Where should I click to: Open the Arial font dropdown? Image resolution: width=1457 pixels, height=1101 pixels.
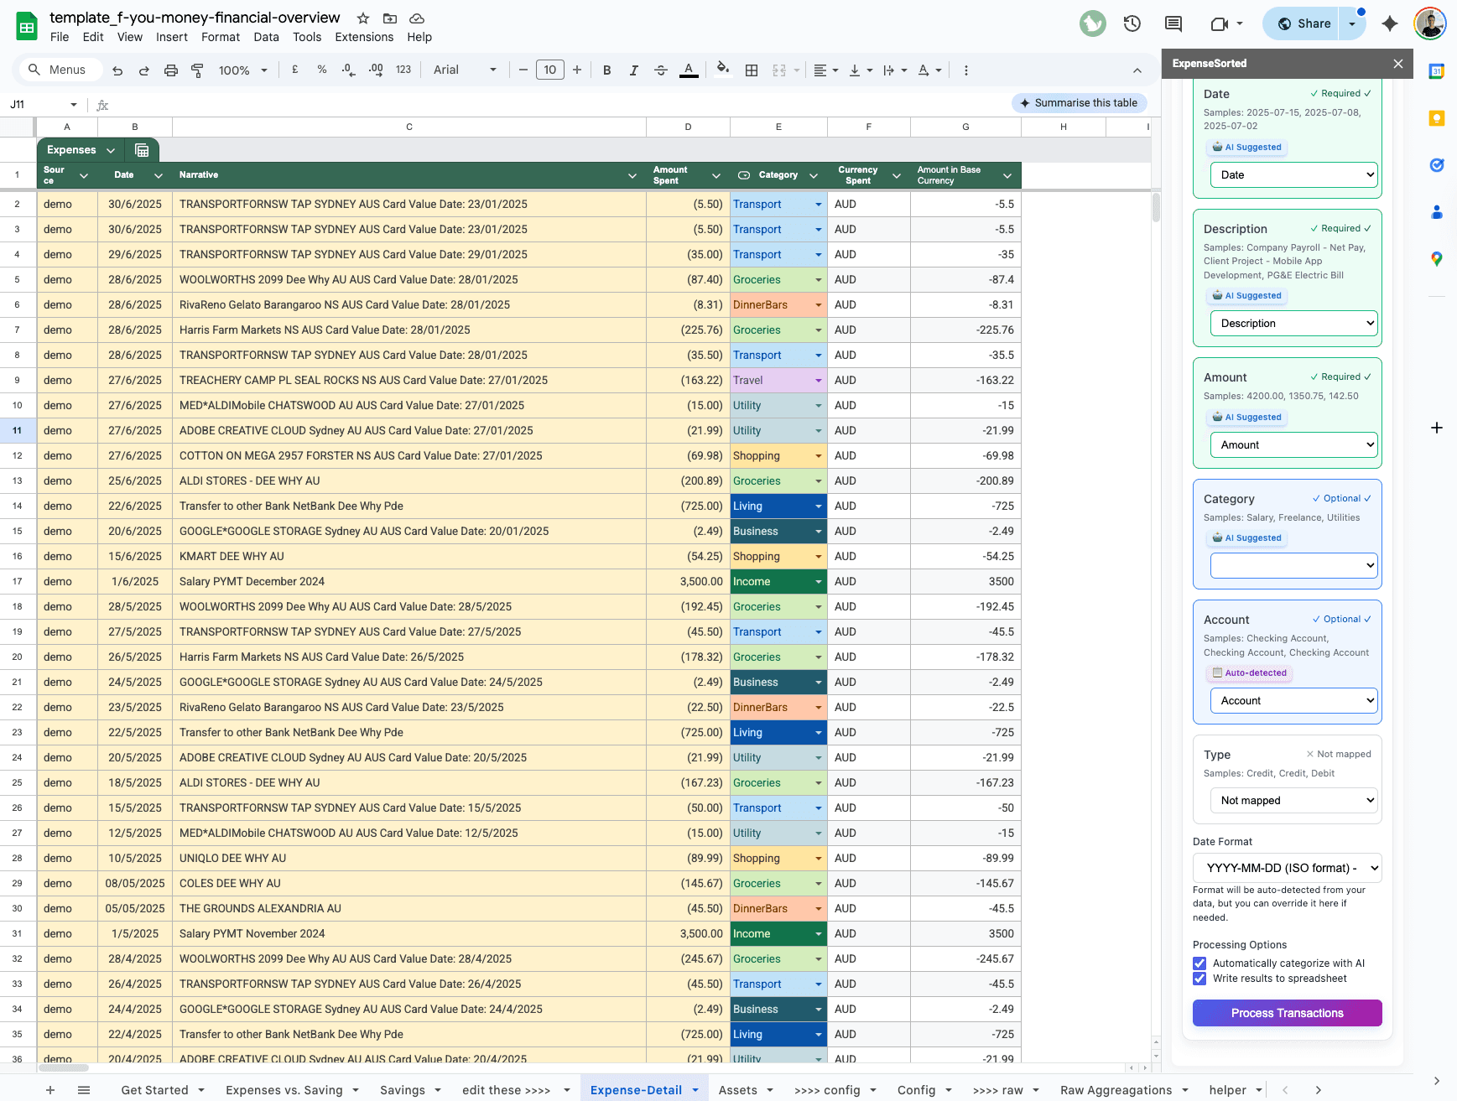coord(466,70)
